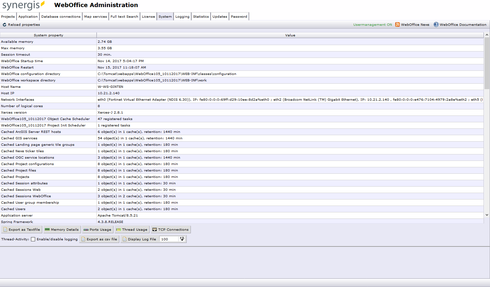Open the Full text Search tab
Image resolution: width=490 pixels, height=287 pixels.
pyautogui.click(x=124, y=16)
